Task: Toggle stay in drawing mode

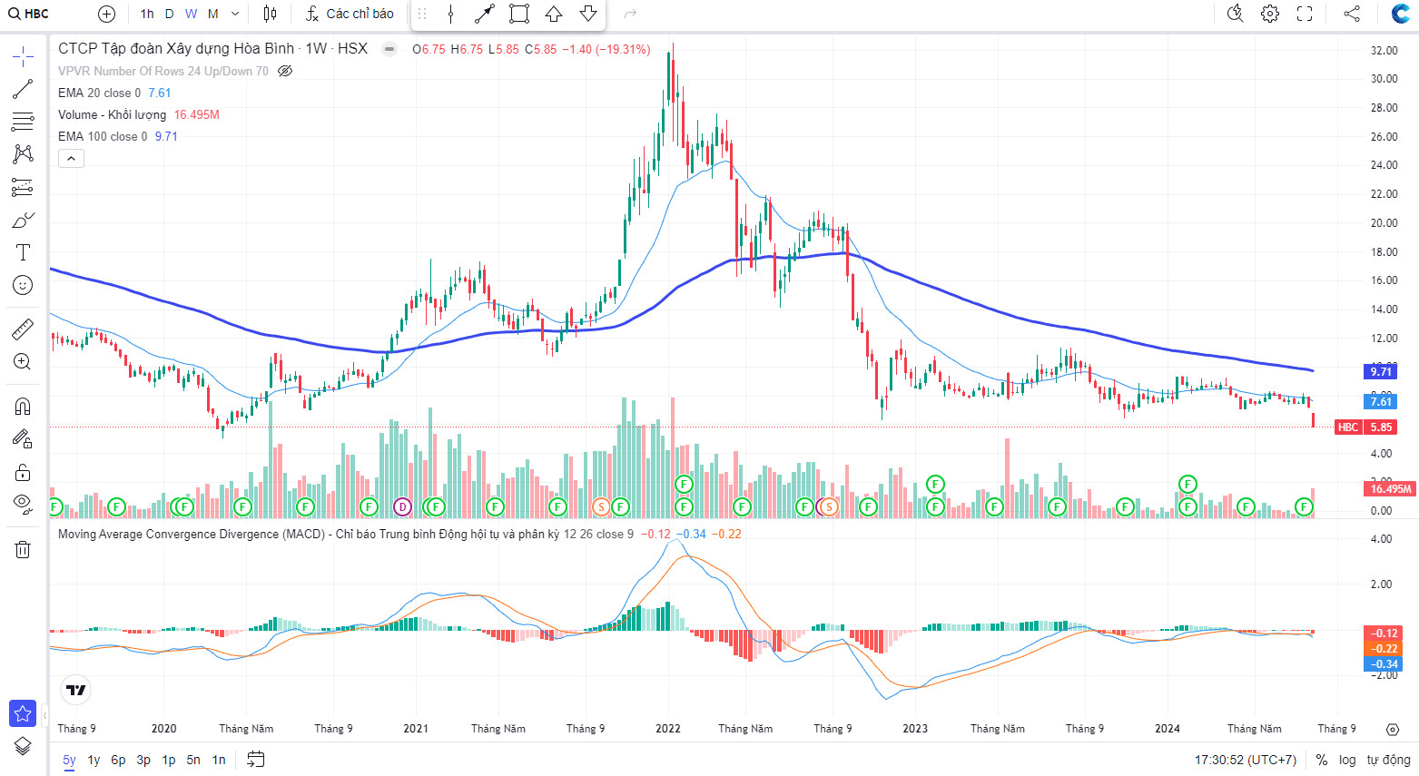Action: [23, 439]
